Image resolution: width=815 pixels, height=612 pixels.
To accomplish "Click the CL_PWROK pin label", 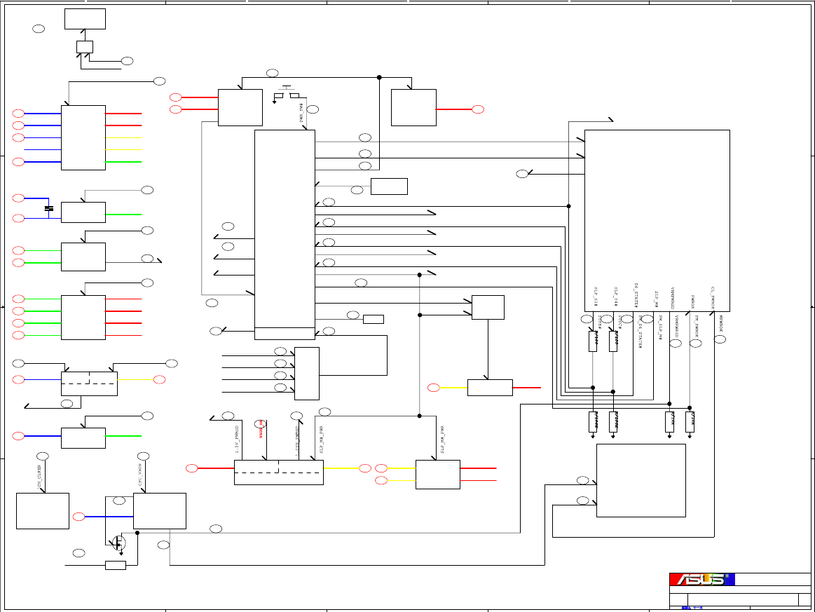I will (x=713, y=297).
